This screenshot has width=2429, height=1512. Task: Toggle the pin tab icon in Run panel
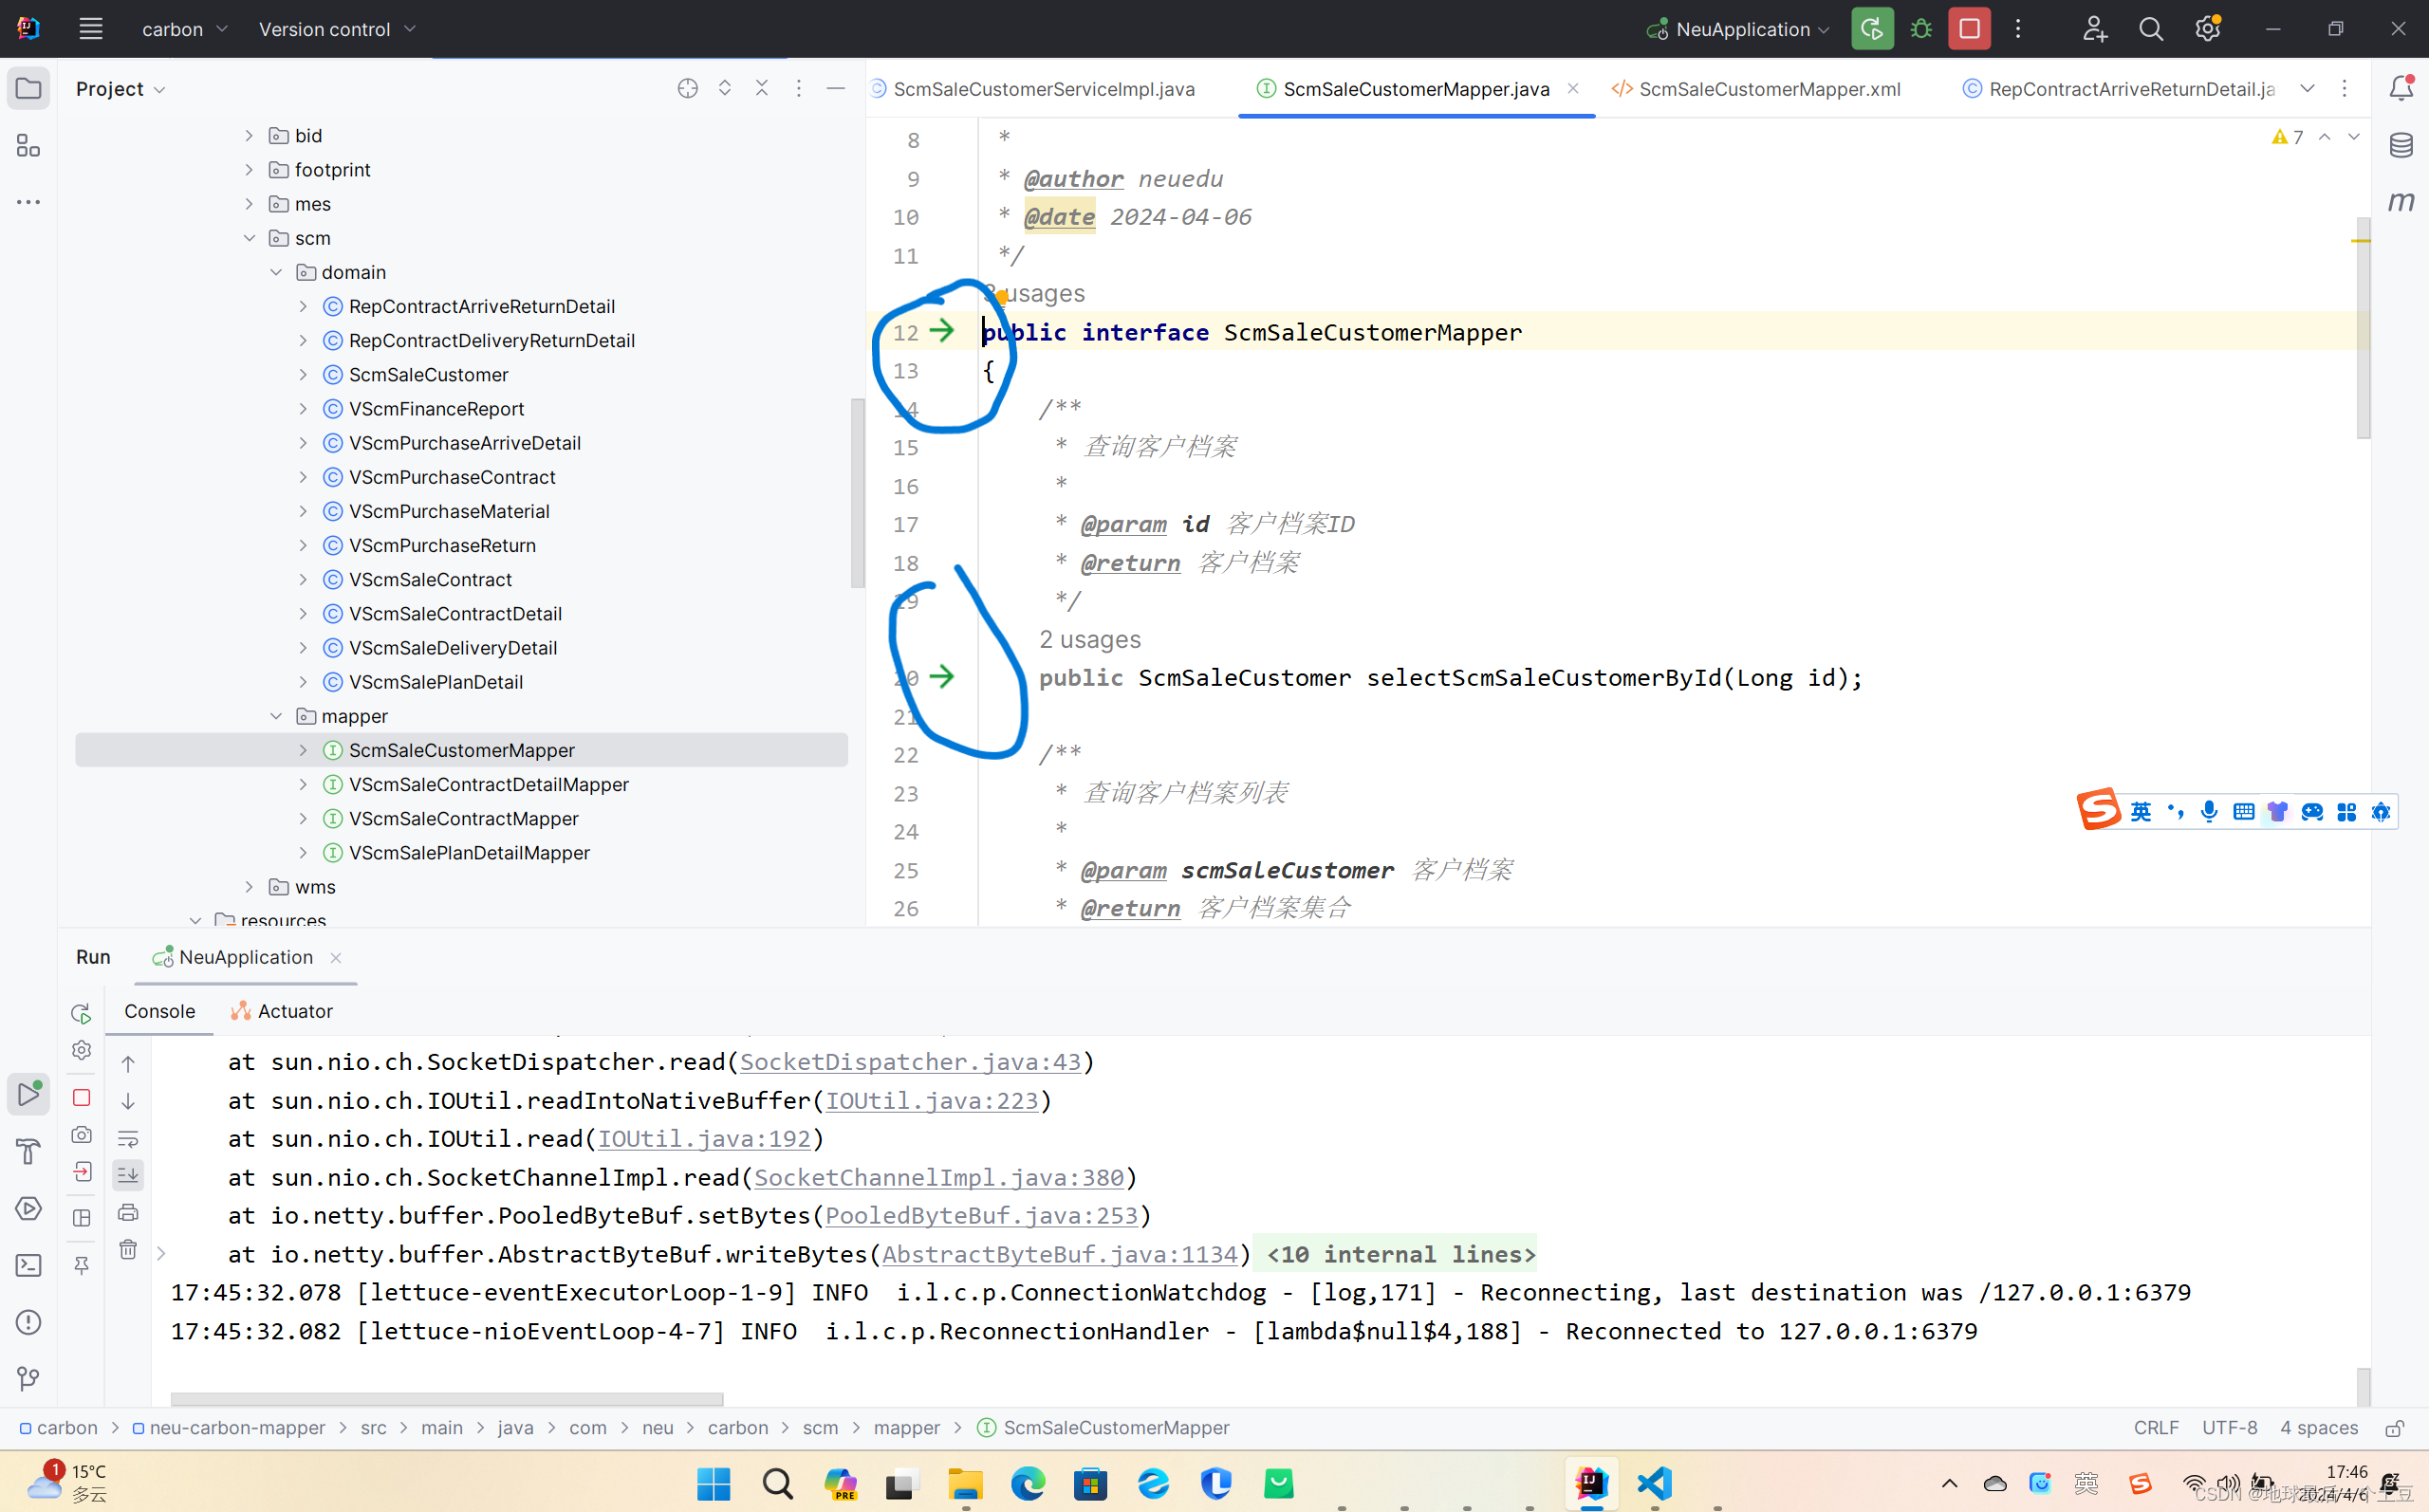82,1265
